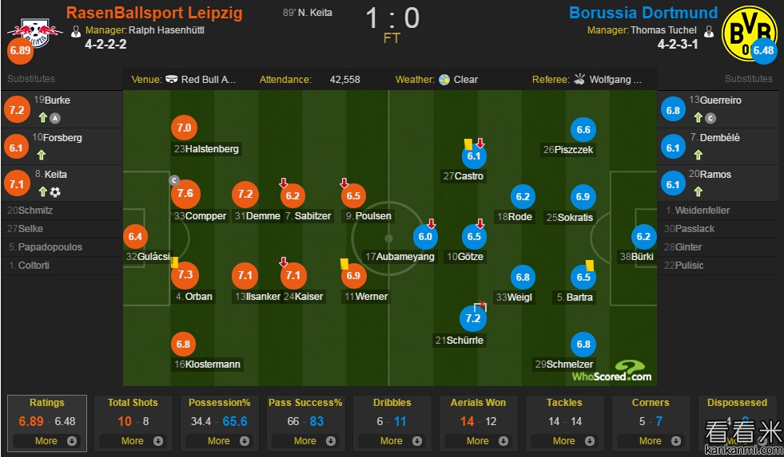784x457 pixels.
Task: Click the assist badge under Burke's name
Action: point(55,118)
